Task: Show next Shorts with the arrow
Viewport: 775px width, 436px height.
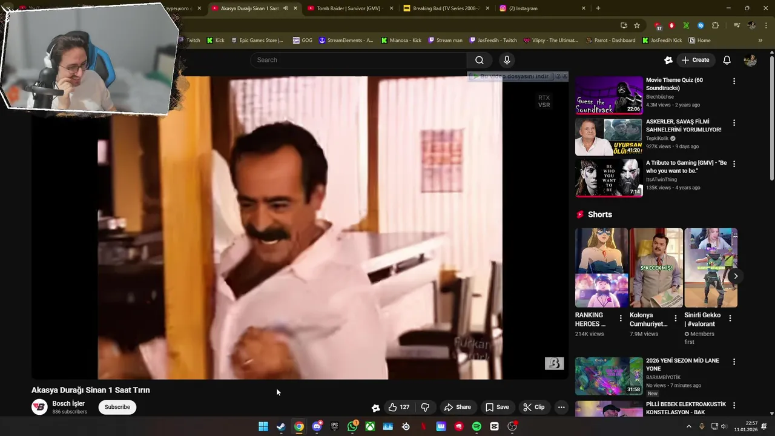Action: coord(736,276)
